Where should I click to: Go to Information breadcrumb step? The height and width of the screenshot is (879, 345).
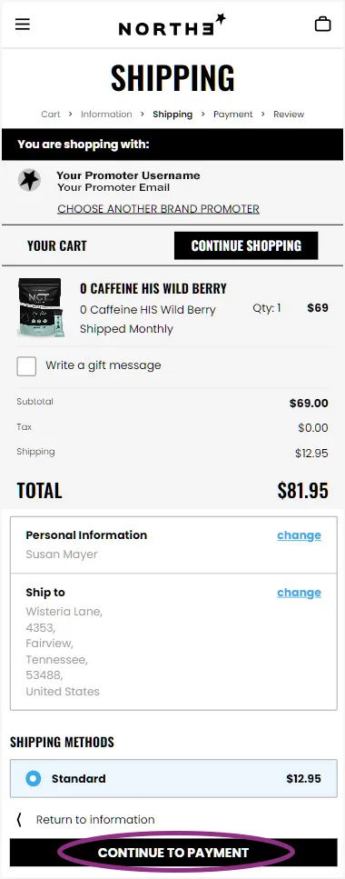[106, 114]
